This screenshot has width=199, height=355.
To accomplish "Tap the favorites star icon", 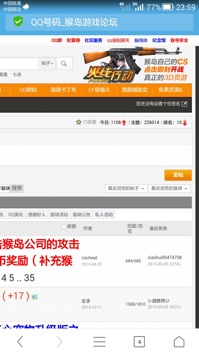I will click(x=79, y=122).
